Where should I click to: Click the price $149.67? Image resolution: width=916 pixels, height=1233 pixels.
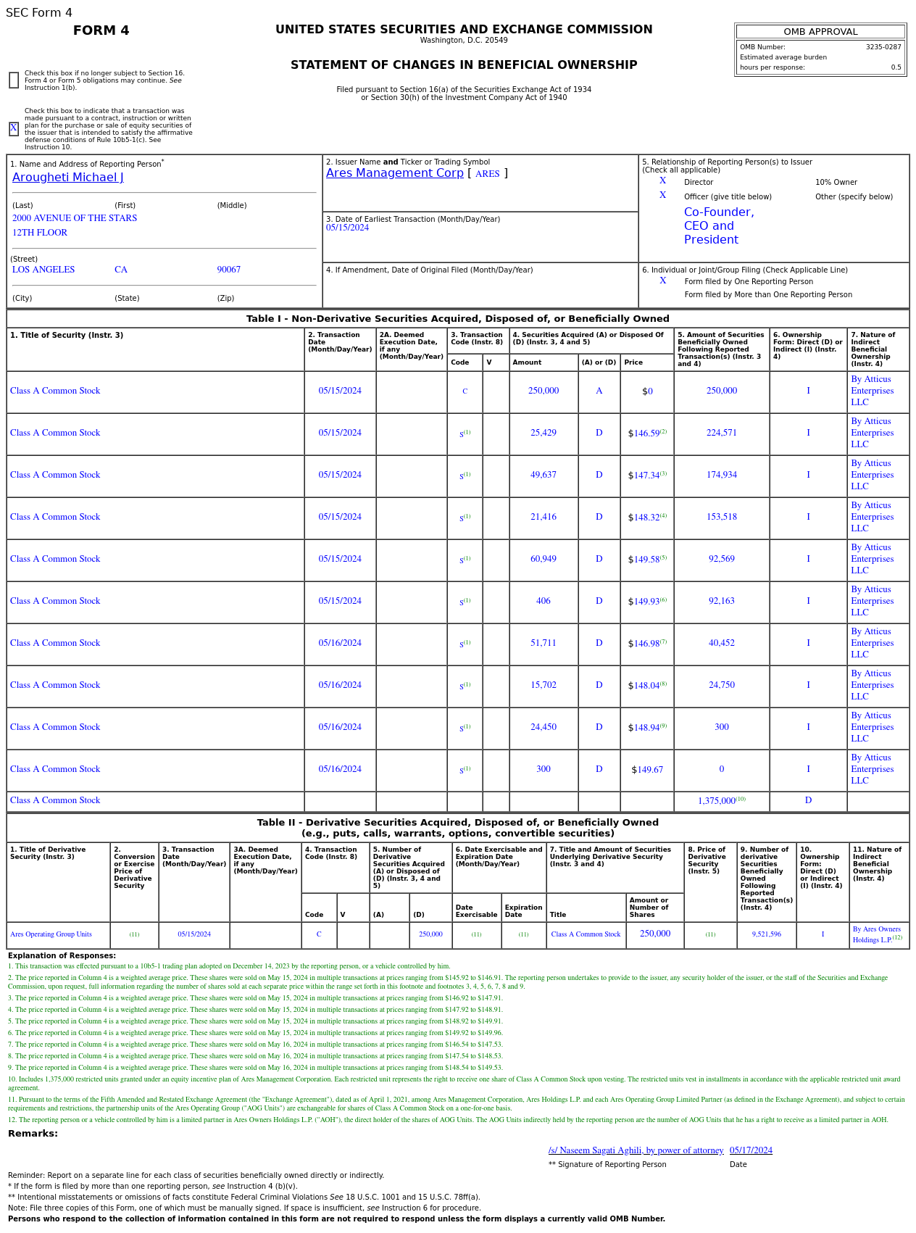click(647, 770)
